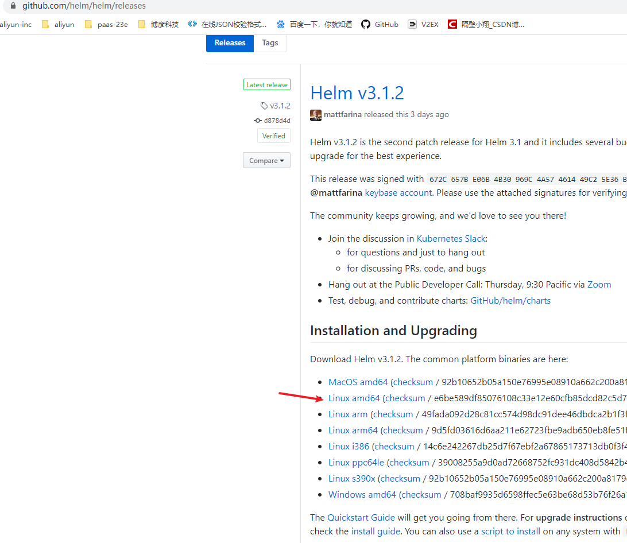The width and height of the screenshot is (627, 543).
Task: Open the Kubernetes Slack link
Action: [451, 239]
